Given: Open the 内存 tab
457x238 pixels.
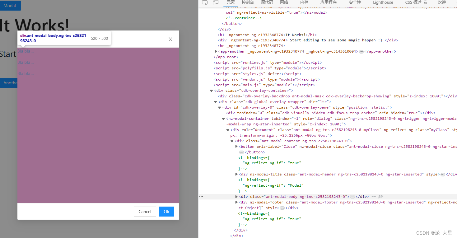Looking at the screenshot, I should 304,2.
